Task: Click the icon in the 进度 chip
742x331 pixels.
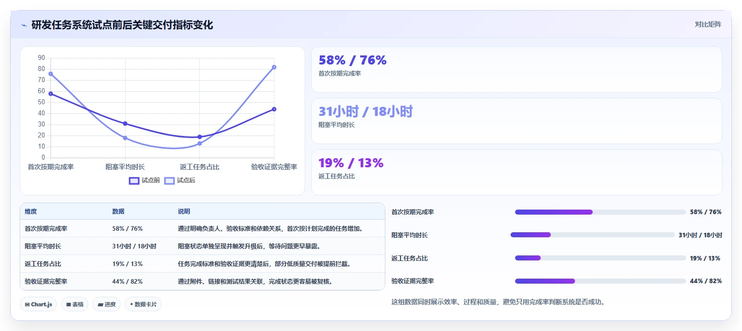Action: tap(100, 305)
